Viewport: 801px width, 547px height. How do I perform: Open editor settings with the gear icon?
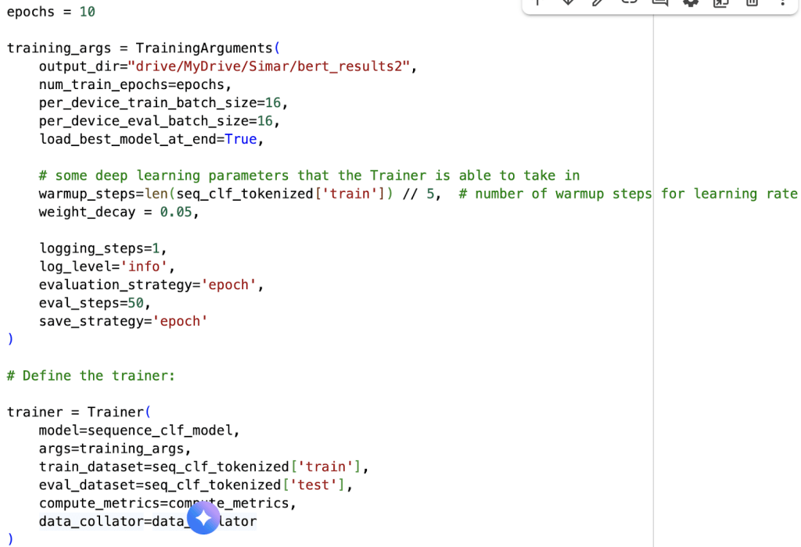(690, 2)
